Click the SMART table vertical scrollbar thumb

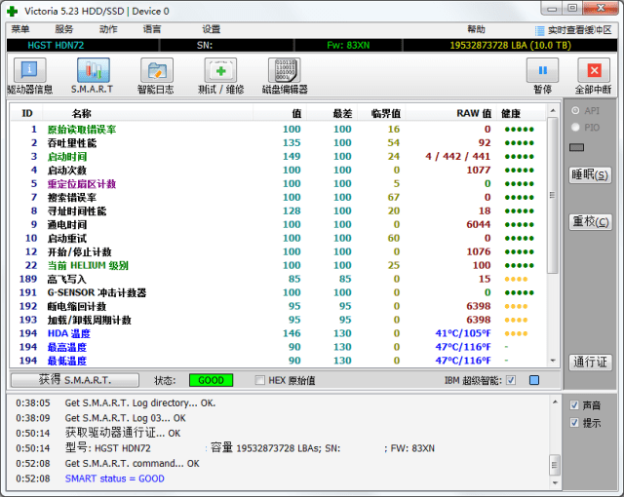coord(553,195)
